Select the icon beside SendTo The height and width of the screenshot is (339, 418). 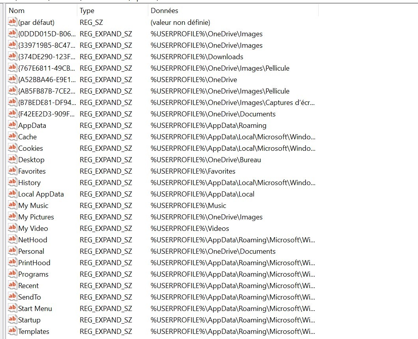tap(13, 297)
